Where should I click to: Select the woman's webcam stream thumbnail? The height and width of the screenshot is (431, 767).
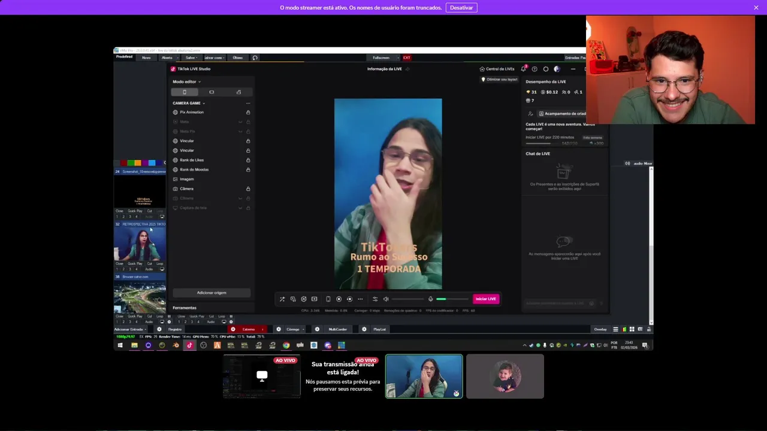coord(424,377)
